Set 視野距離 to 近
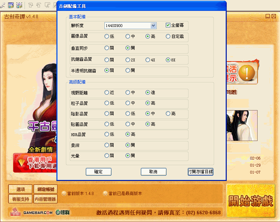 point(107,92)
